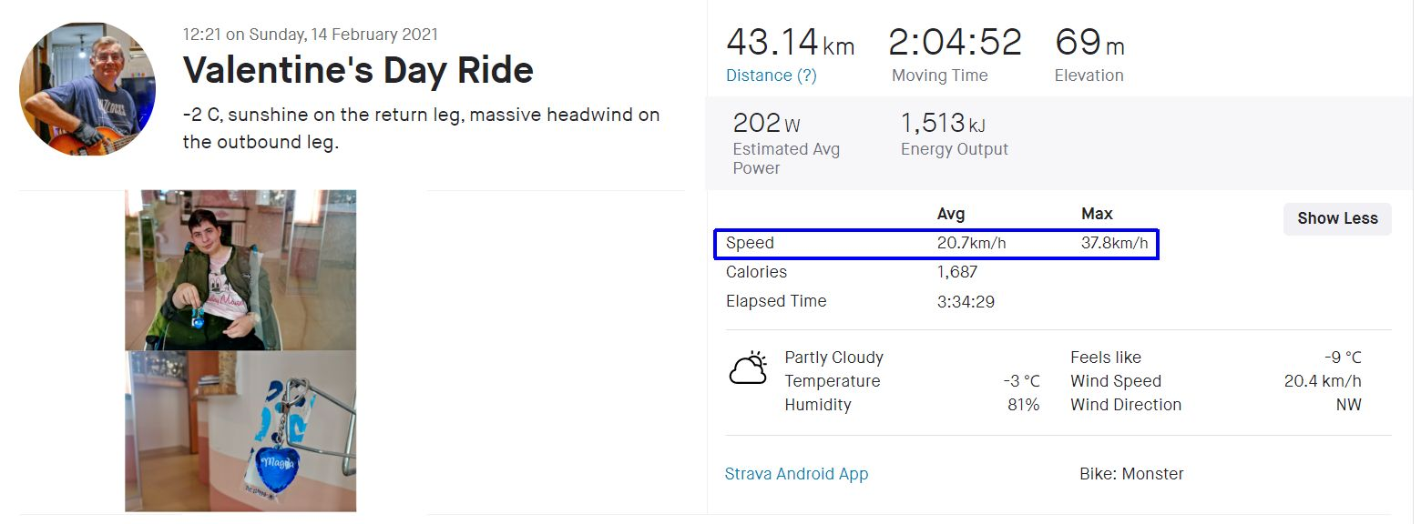
Task: Click the 69 m elevation value
Action: [1089, 43]
